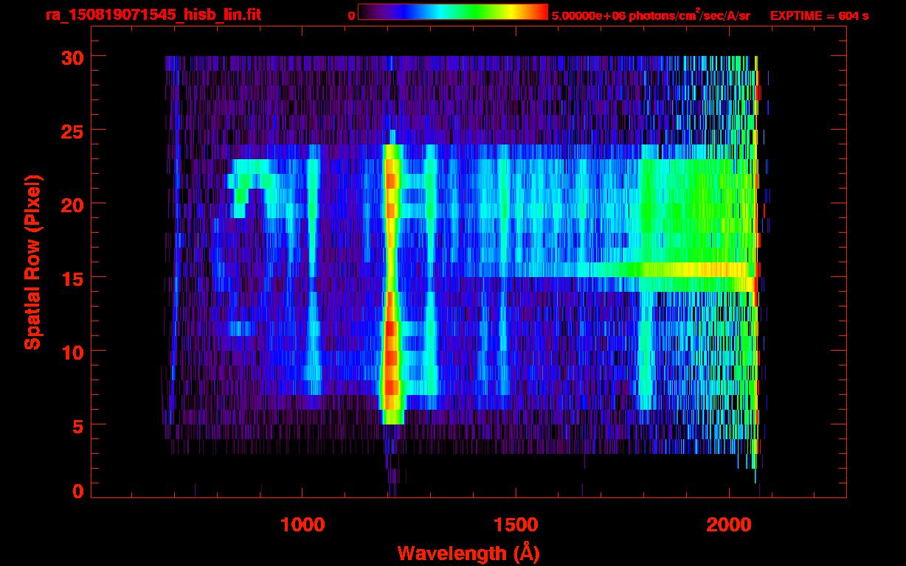This screenshot has width=906, height=566.
Task: Click the Spatial Row (Pixel) axis title
Action: [x=32, y=262]
